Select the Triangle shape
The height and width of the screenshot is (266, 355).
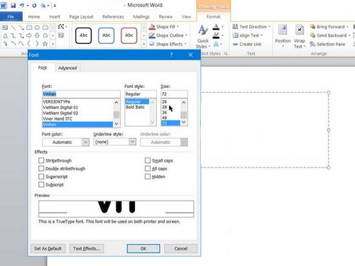[x=5, y=35]
